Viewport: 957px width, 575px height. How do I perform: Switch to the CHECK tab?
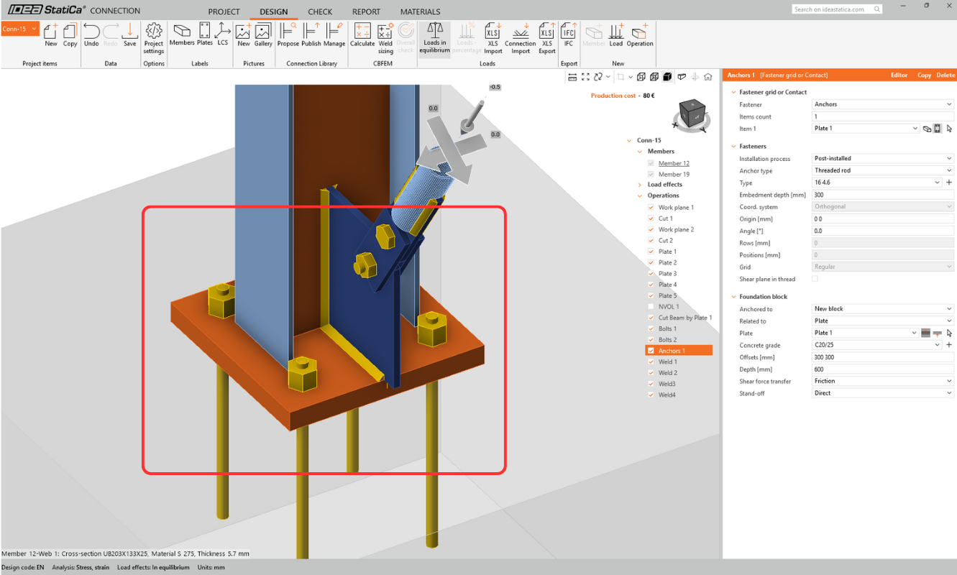320,12
